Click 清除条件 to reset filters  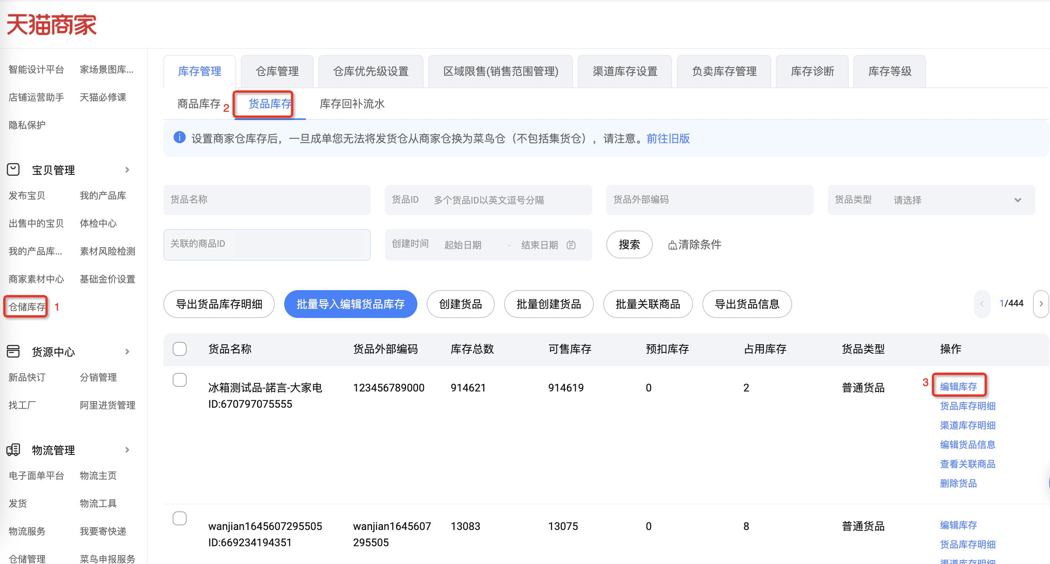(700, 245)
